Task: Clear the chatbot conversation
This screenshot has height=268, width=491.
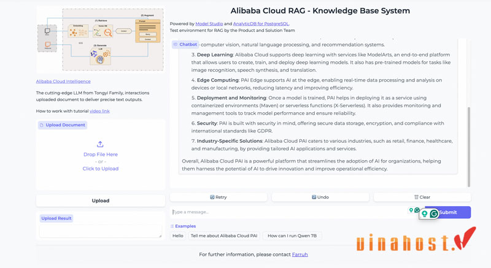Action: click(x=422, y=197)
